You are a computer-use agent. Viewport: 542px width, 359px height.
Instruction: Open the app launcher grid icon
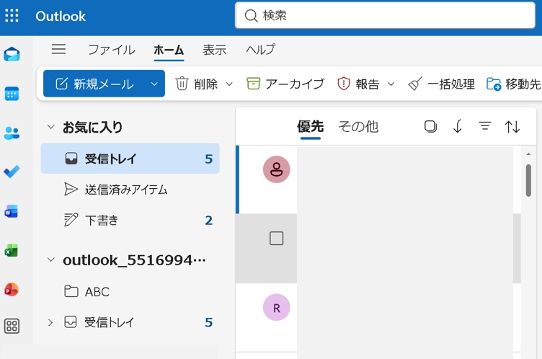point(12,16)
